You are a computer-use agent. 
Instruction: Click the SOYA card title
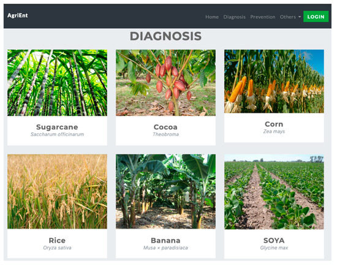274,240
